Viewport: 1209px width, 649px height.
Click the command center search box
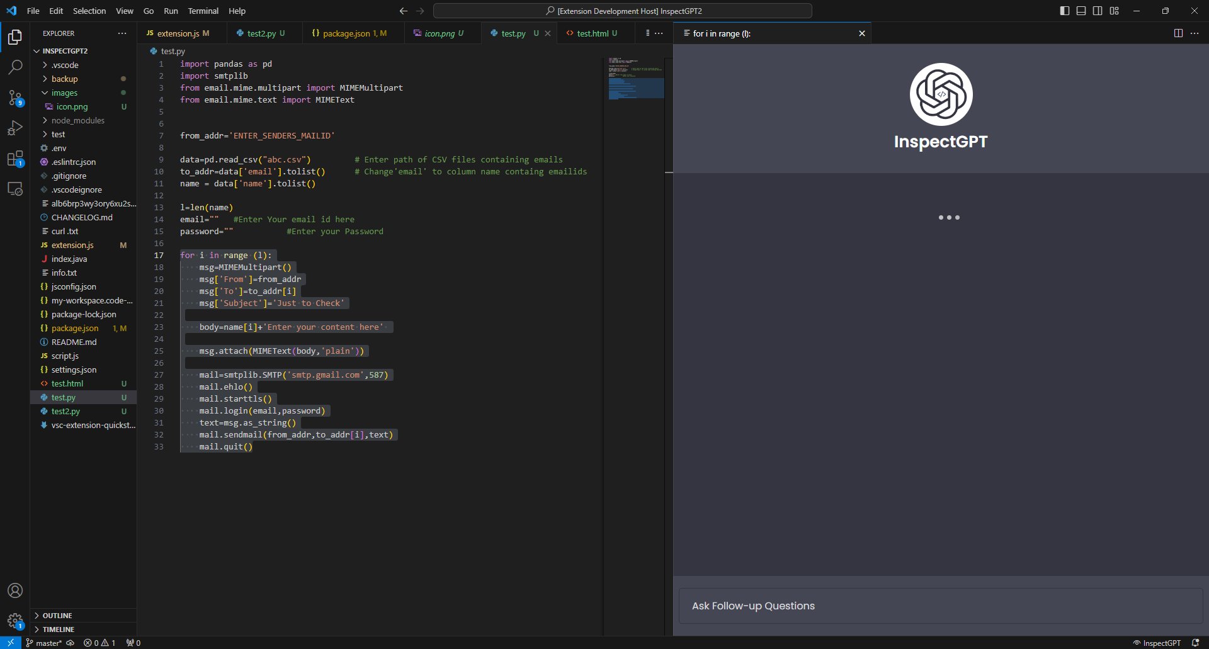click(623, 11)
